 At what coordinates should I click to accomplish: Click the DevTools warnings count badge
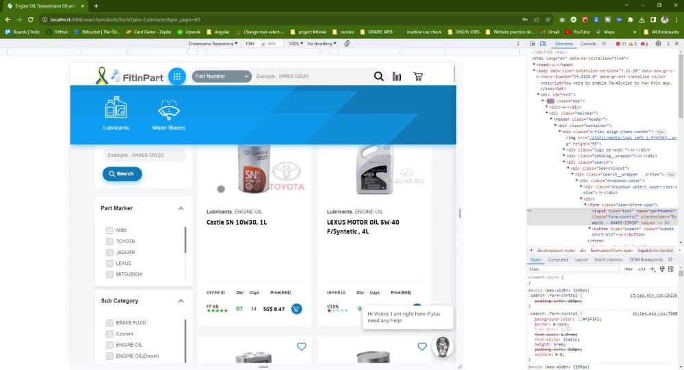coord(633,44)
